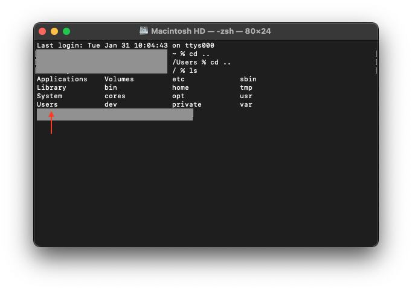Select the 'bin' directory name
This screenshot has width=412, height=291.
[x=111, y=87]
